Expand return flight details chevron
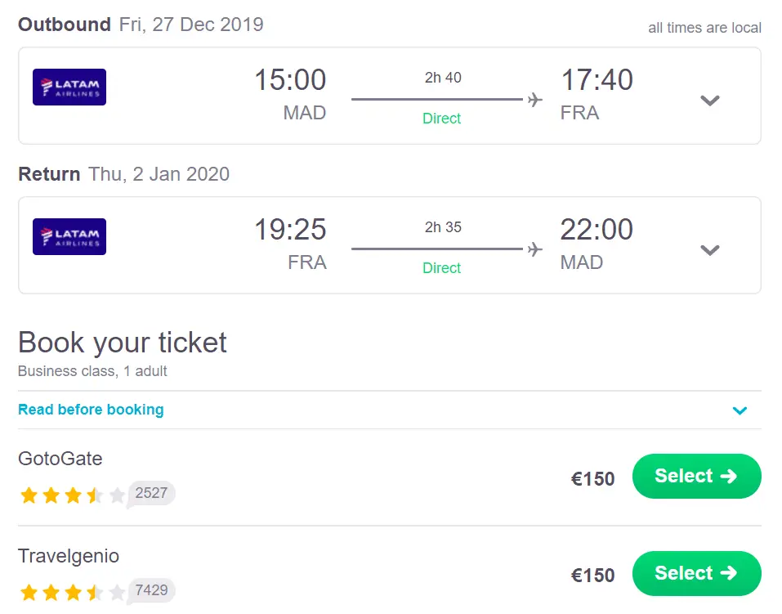Image resolution: width=782 pixels, height=614 pixels. [710, 250]
